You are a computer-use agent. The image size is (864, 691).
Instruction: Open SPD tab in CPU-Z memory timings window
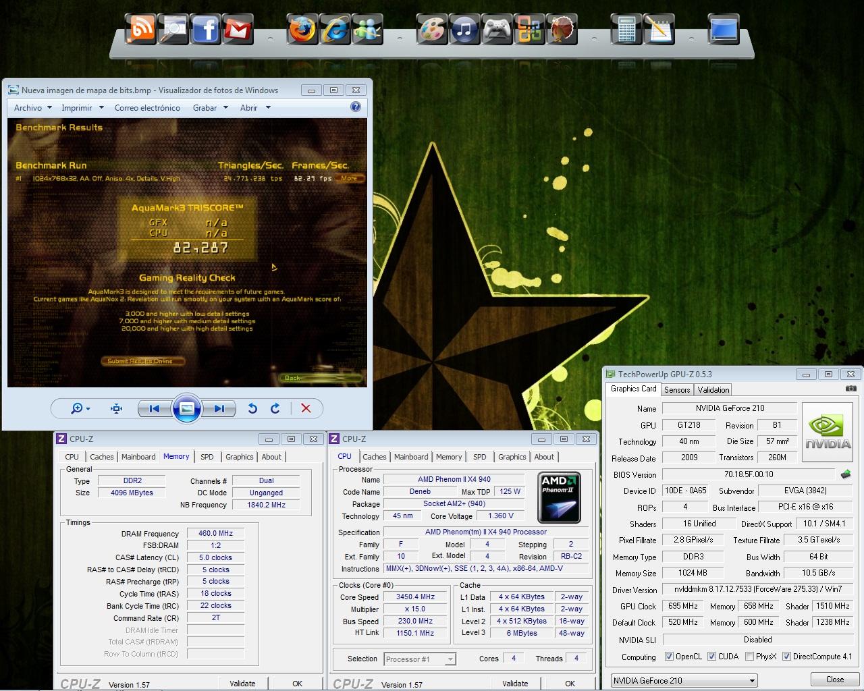tap(207, 457)
